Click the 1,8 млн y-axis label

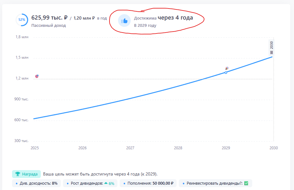tap(22, 37)
